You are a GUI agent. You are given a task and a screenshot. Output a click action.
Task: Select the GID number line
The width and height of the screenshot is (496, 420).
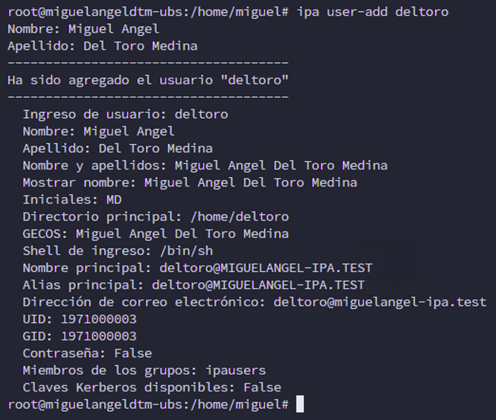pos(80,336)
